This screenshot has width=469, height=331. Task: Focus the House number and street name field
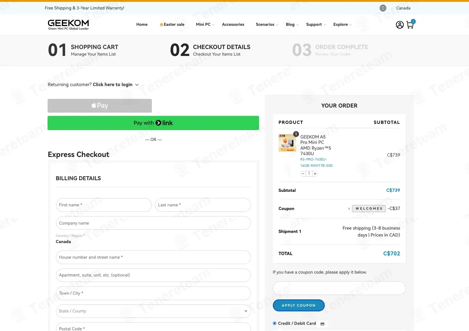point(153,257)
